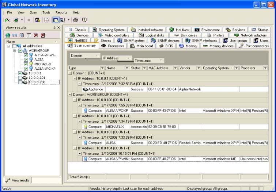Click the Help question mark toolbar icon
The image size is (276, 192).
(x=84, y=20)
